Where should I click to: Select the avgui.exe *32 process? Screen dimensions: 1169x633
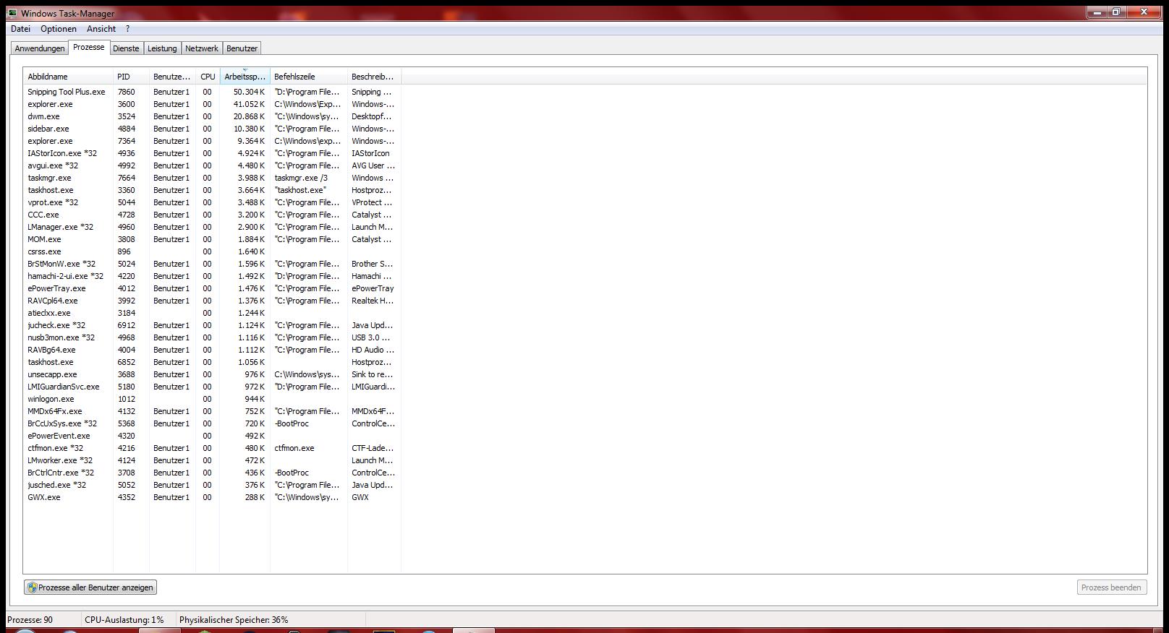tap(212, 165)
